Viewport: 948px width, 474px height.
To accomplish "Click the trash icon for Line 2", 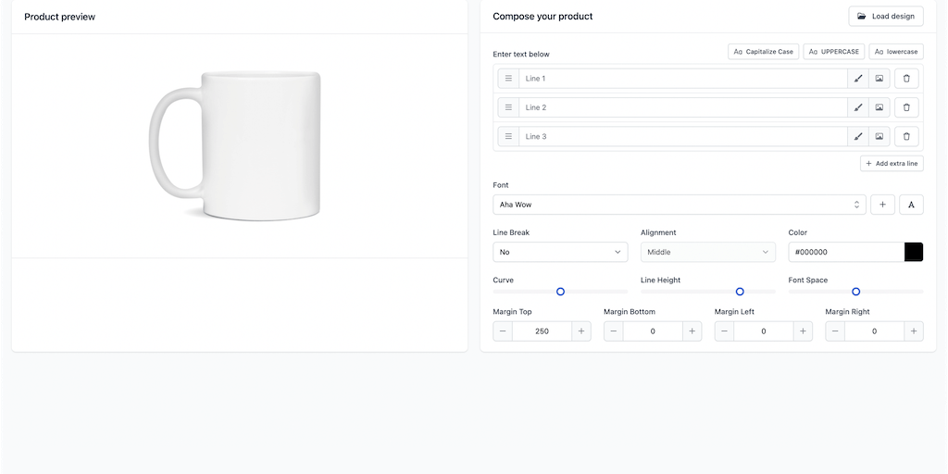I will [x=906, y=107].
